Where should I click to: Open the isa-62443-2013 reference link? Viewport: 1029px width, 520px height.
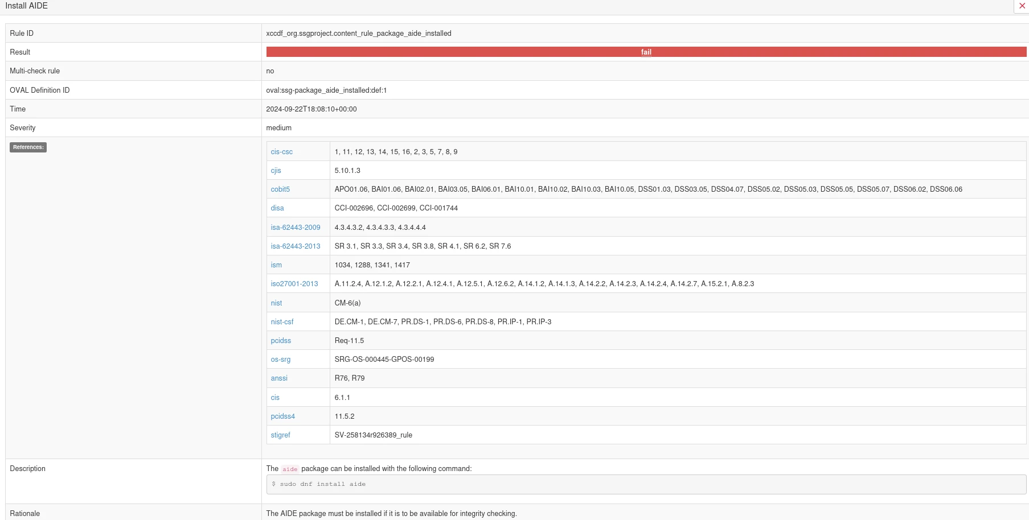295,246
